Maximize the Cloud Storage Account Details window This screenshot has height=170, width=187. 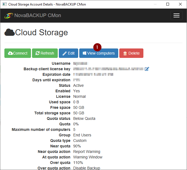168,4
